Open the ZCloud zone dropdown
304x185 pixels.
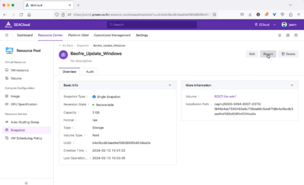(265, 25)
